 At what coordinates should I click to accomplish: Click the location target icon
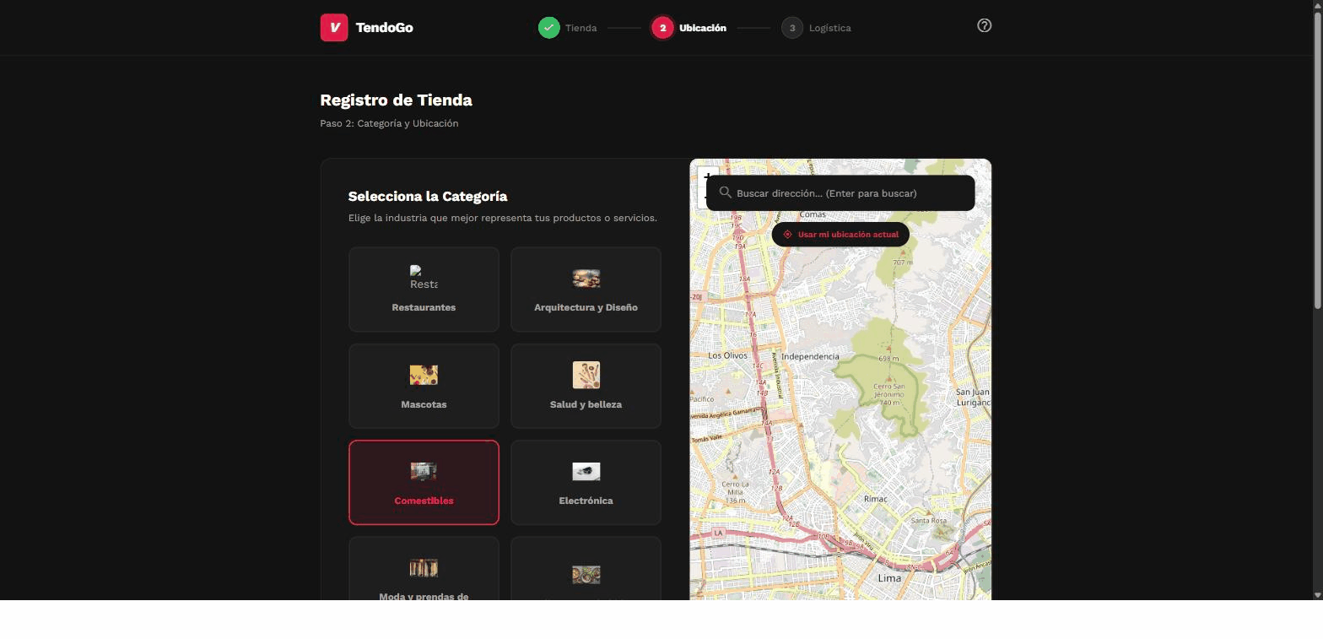(x=787, y=235)
